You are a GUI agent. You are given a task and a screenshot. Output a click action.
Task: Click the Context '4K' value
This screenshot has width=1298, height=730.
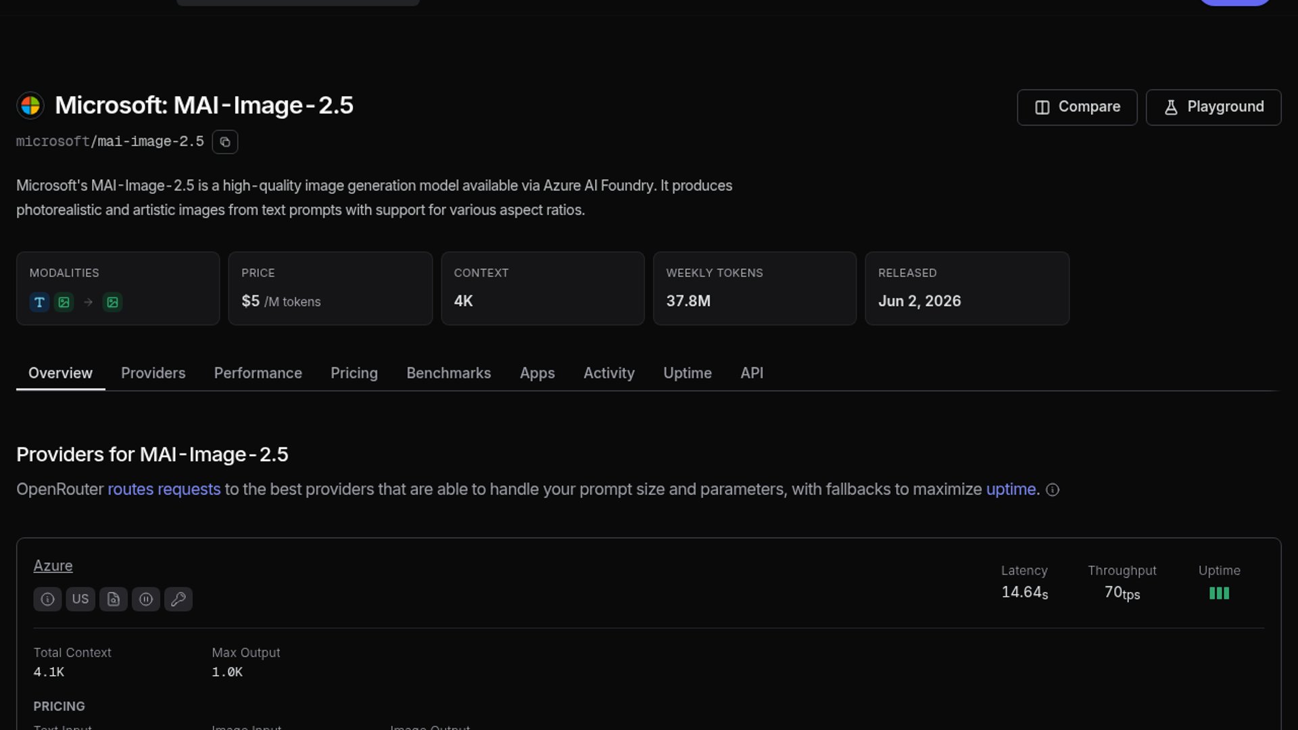[x=463, y=301]
